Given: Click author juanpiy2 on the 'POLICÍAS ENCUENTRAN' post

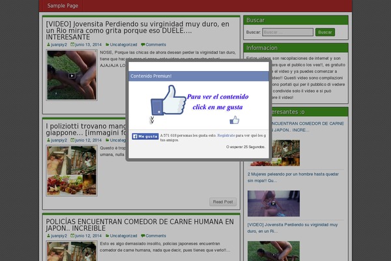Looking at the screenshot, I should (59, 236).
